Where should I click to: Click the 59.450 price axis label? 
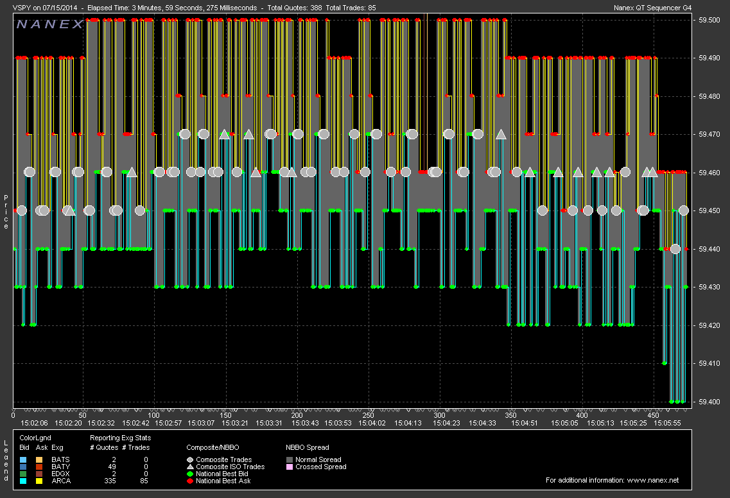tap(709, 211)
